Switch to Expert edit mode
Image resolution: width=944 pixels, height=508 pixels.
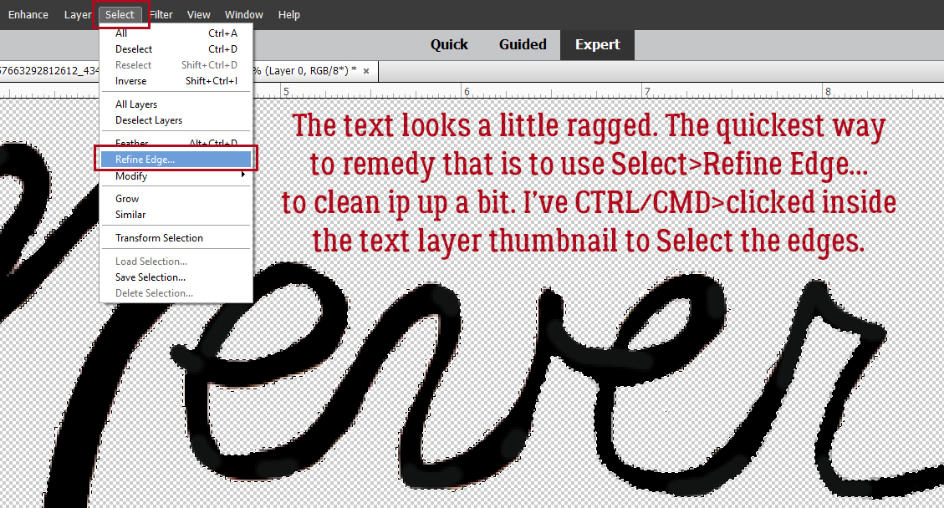(597, 44)
